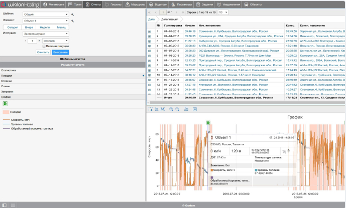Viewport: 346px width, 208px height.
Task: Click the wrench icon next to Элемент
Action: (x=72, y=21)
